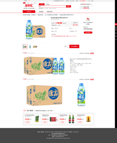The image size is (117, 143).
Task: Select the single bottle thumbnail image
Action: point(30,47)
